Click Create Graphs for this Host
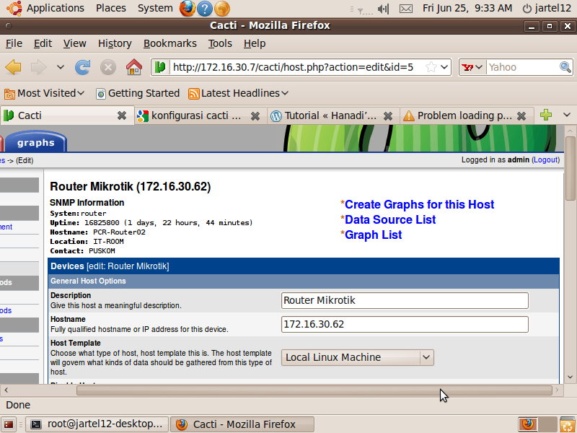 [419, 205]
